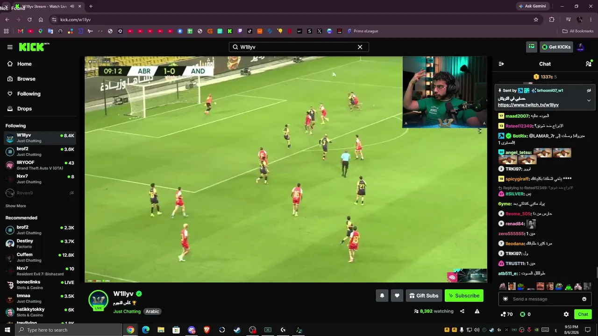Report the stream with warning icon
This screenshot has width=598, height=336.
[x=477, y=311]
